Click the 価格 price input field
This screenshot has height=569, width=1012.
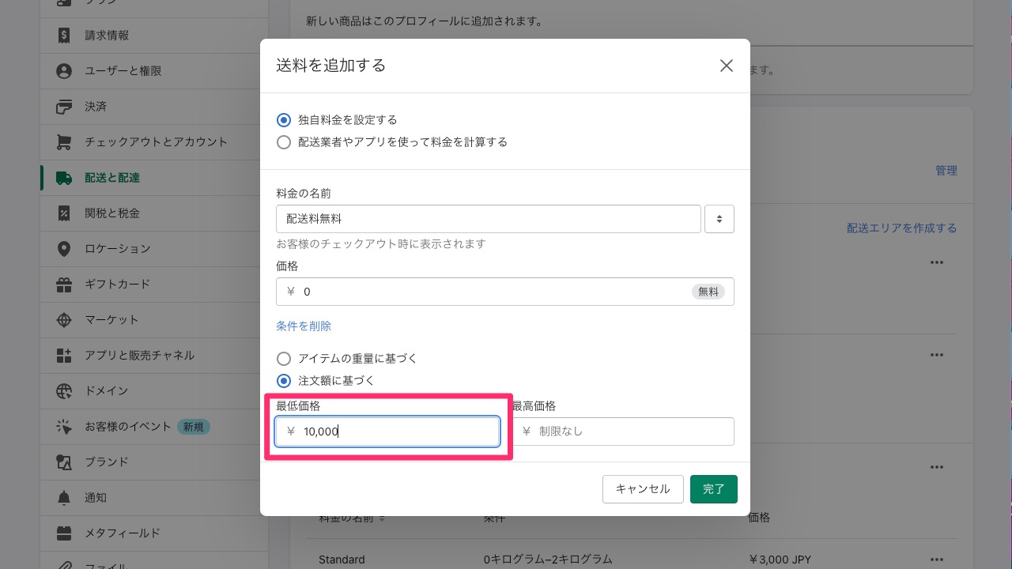coord(505,292)
